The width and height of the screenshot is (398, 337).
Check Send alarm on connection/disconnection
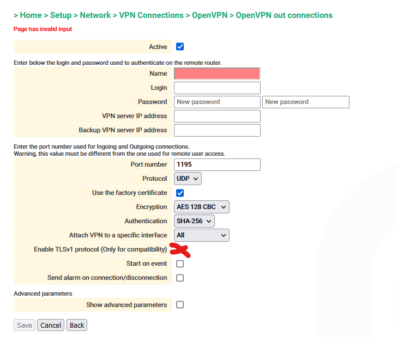click(x=180, y=278)
